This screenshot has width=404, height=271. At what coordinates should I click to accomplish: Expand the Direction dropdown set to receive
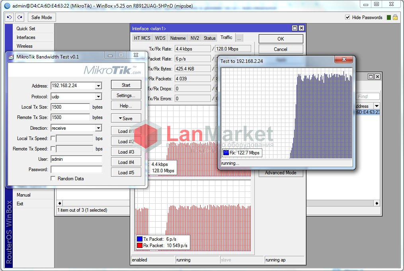tap(98, 128)
